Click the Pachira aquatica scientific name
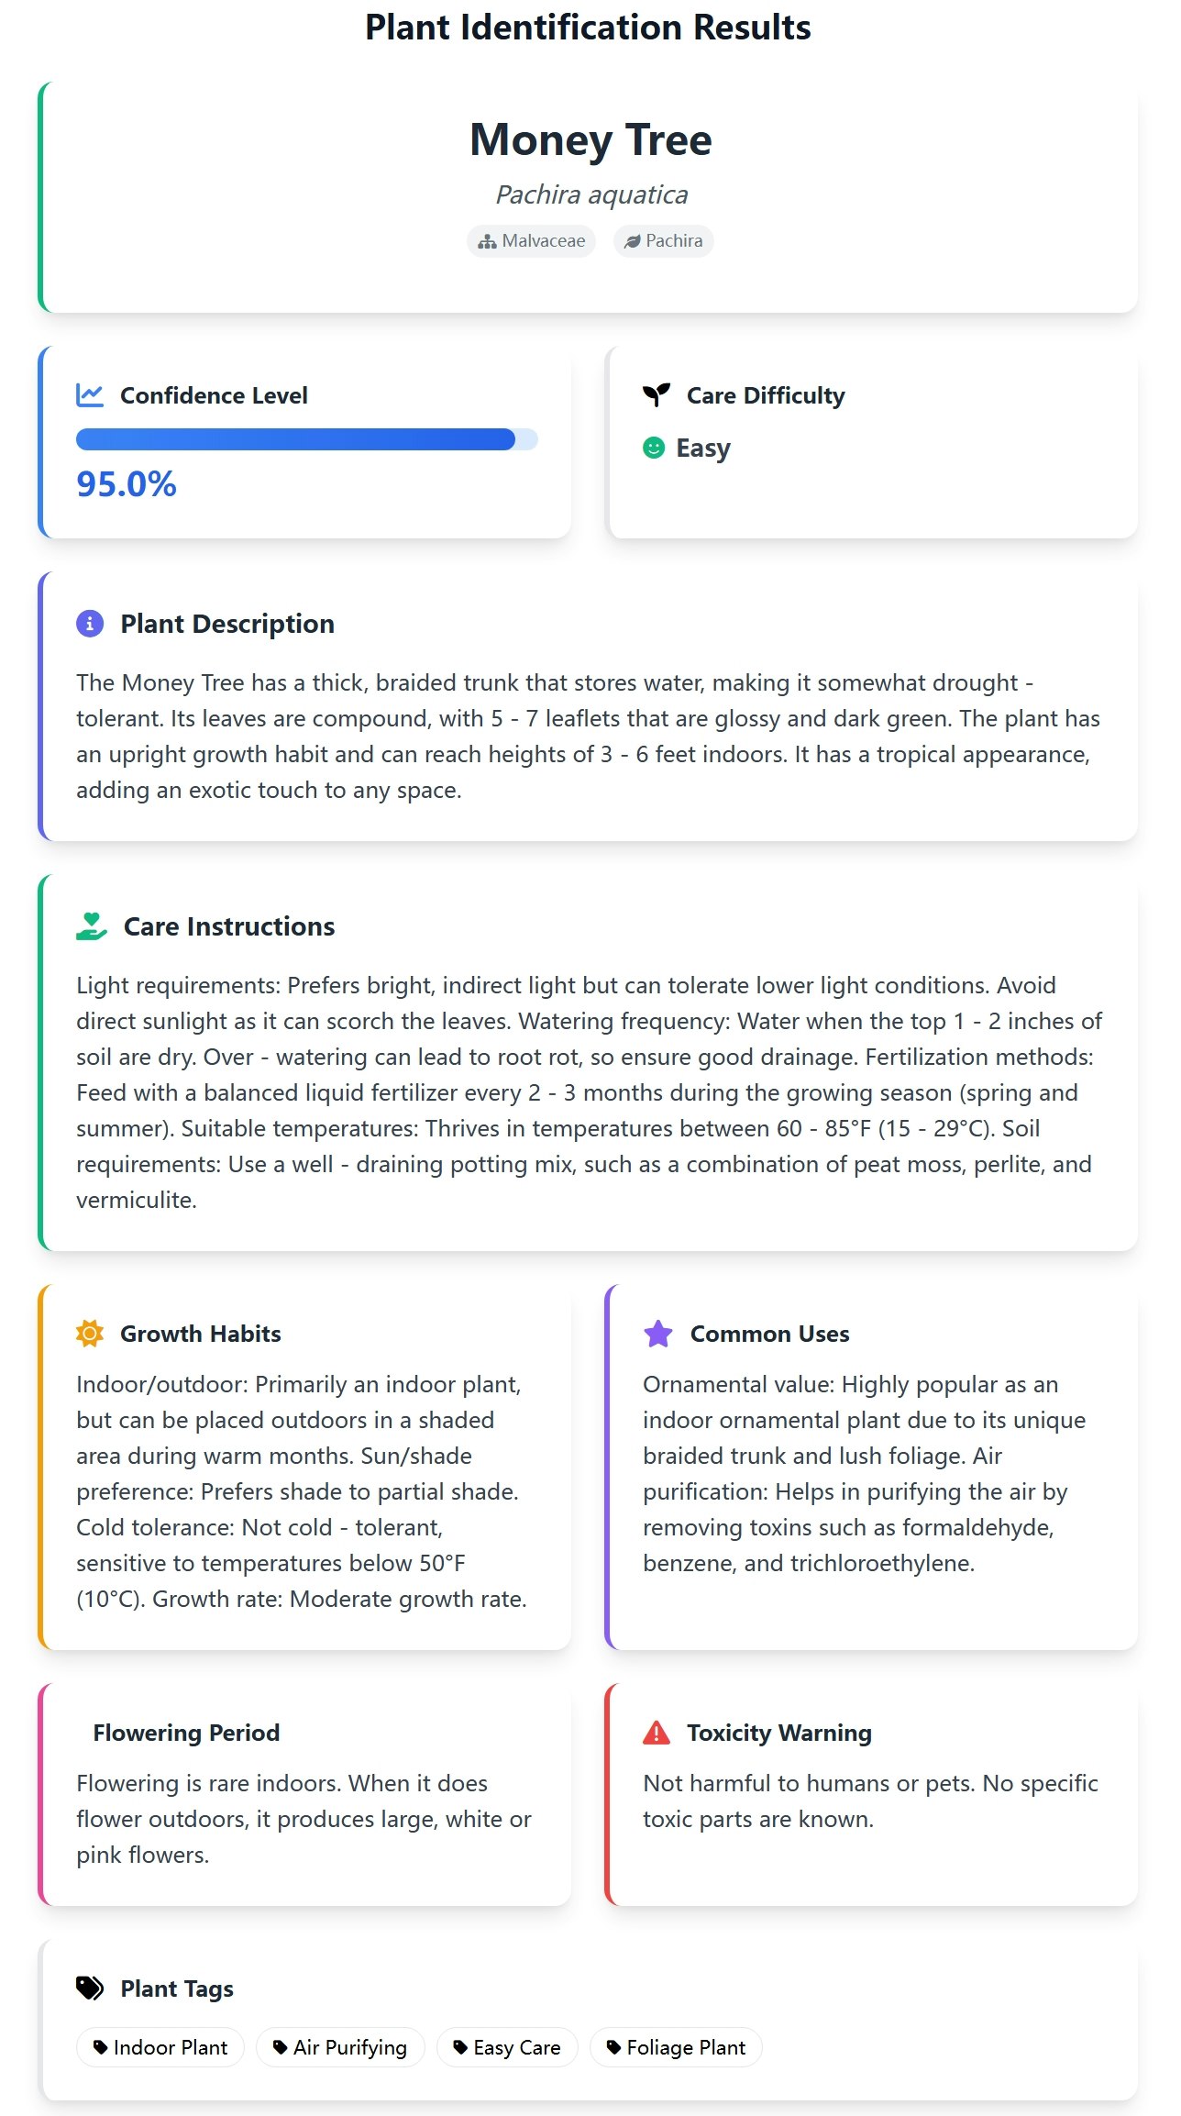Screen dimensions: 1181x2116 [x=591, y=194]
